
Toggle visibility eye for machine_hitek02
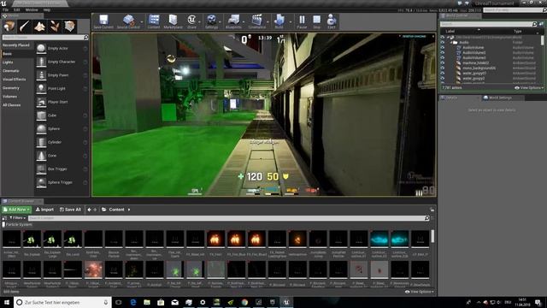[443, 62]
